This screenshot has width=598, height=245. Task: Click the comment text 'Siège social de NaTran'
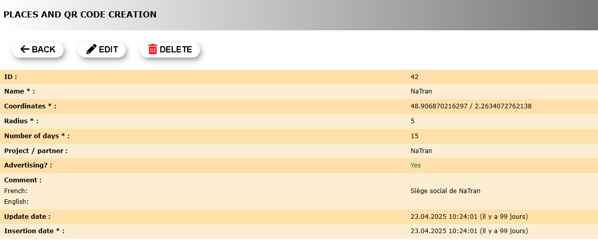pos(445,191)
